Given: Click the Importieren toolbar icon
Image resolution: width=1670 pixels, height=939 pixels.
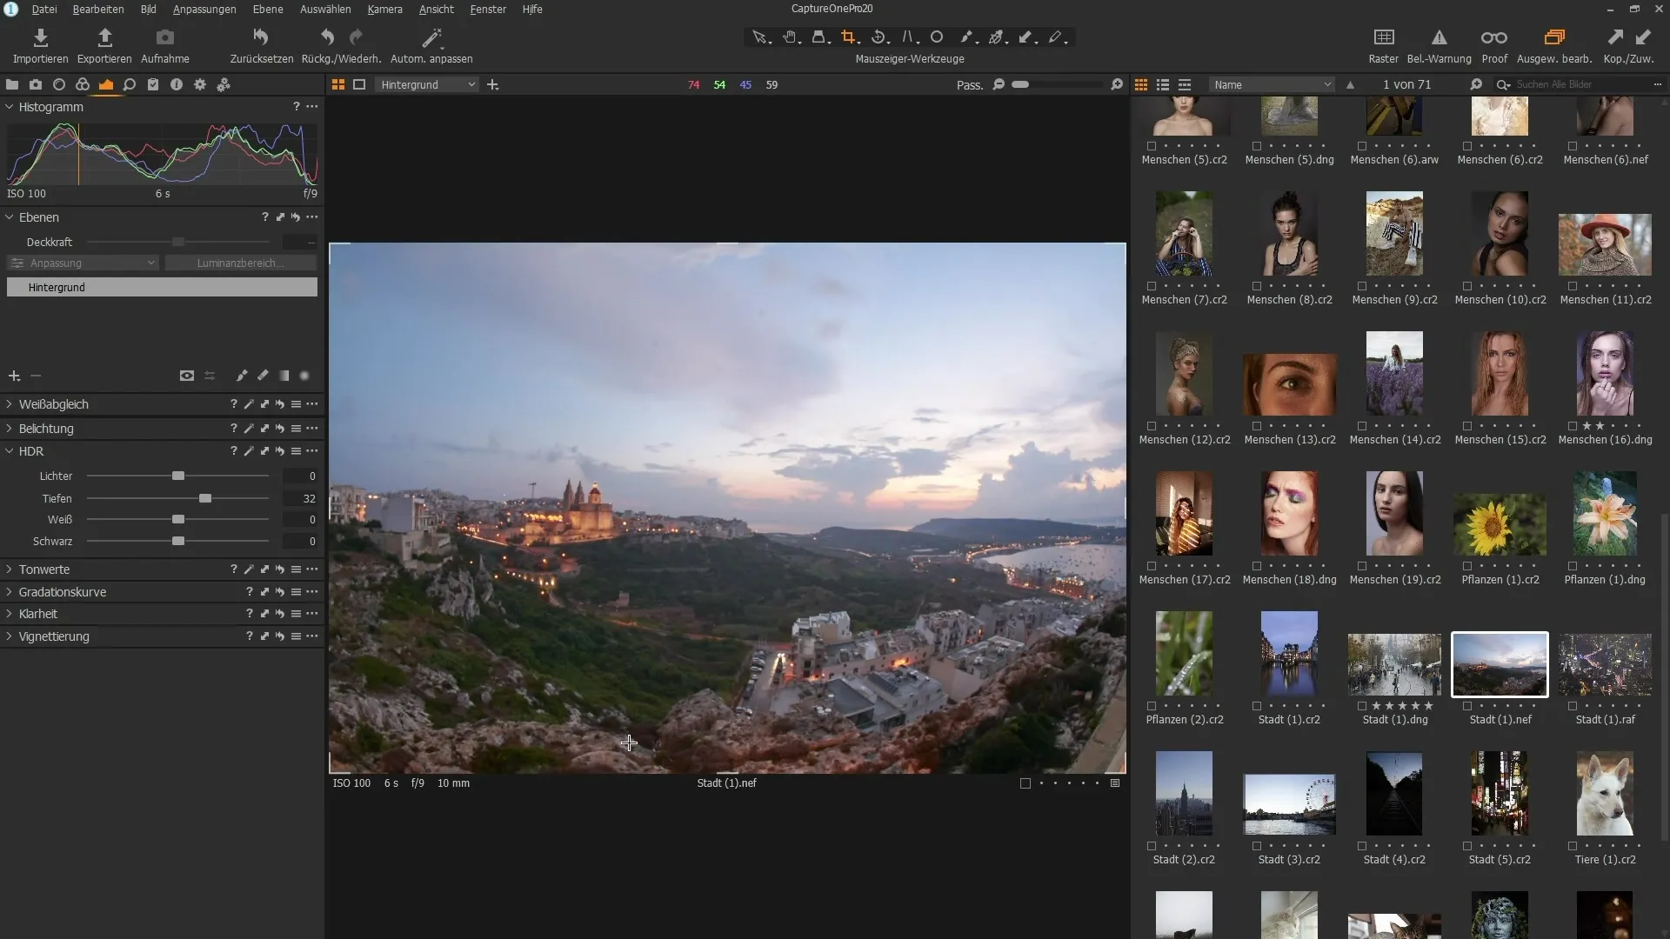Looking at the screenshot, I should click(x=40, y=37).
